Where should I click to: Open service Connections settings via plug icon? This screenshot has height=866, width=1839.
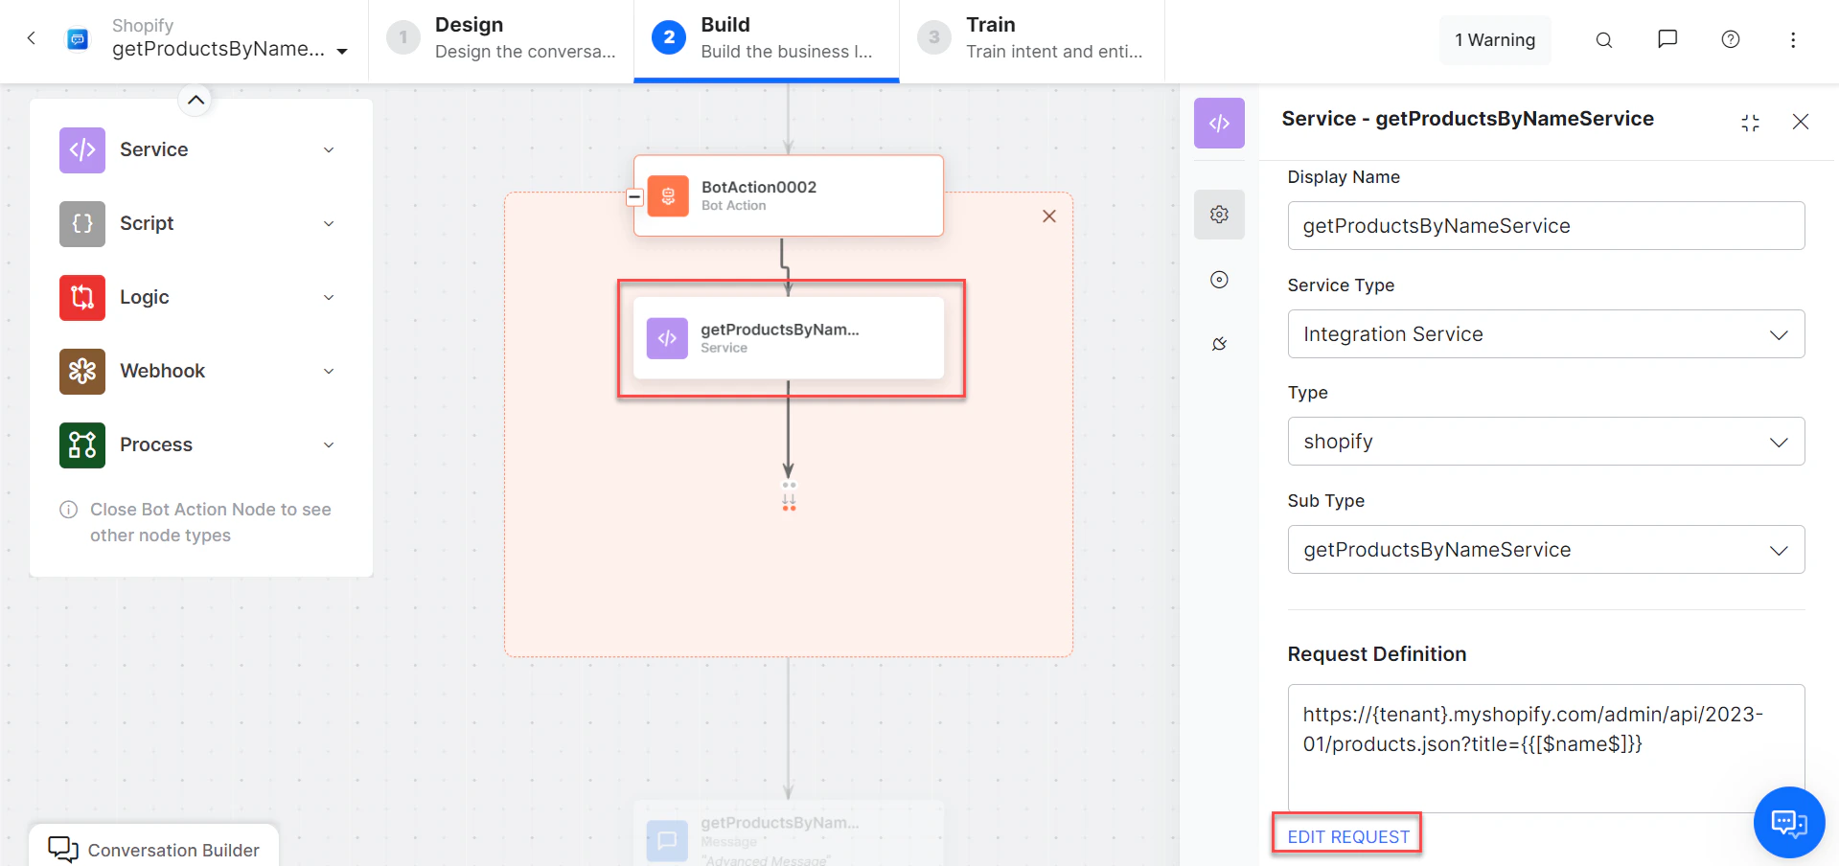(1218, 343)
